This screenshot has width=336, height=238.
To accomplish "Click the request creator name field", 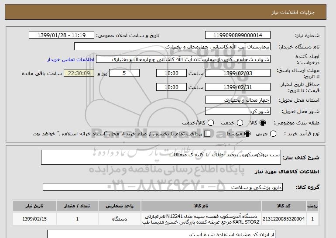I will (x=183, y=59).
